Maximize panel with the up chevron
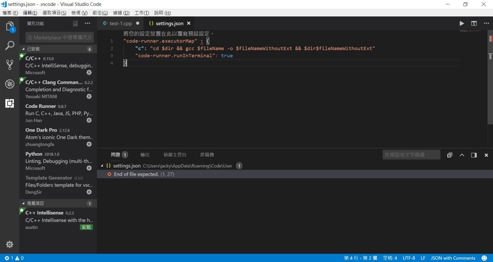Screen dimensions: 493x262 click(x=462, y=155)
